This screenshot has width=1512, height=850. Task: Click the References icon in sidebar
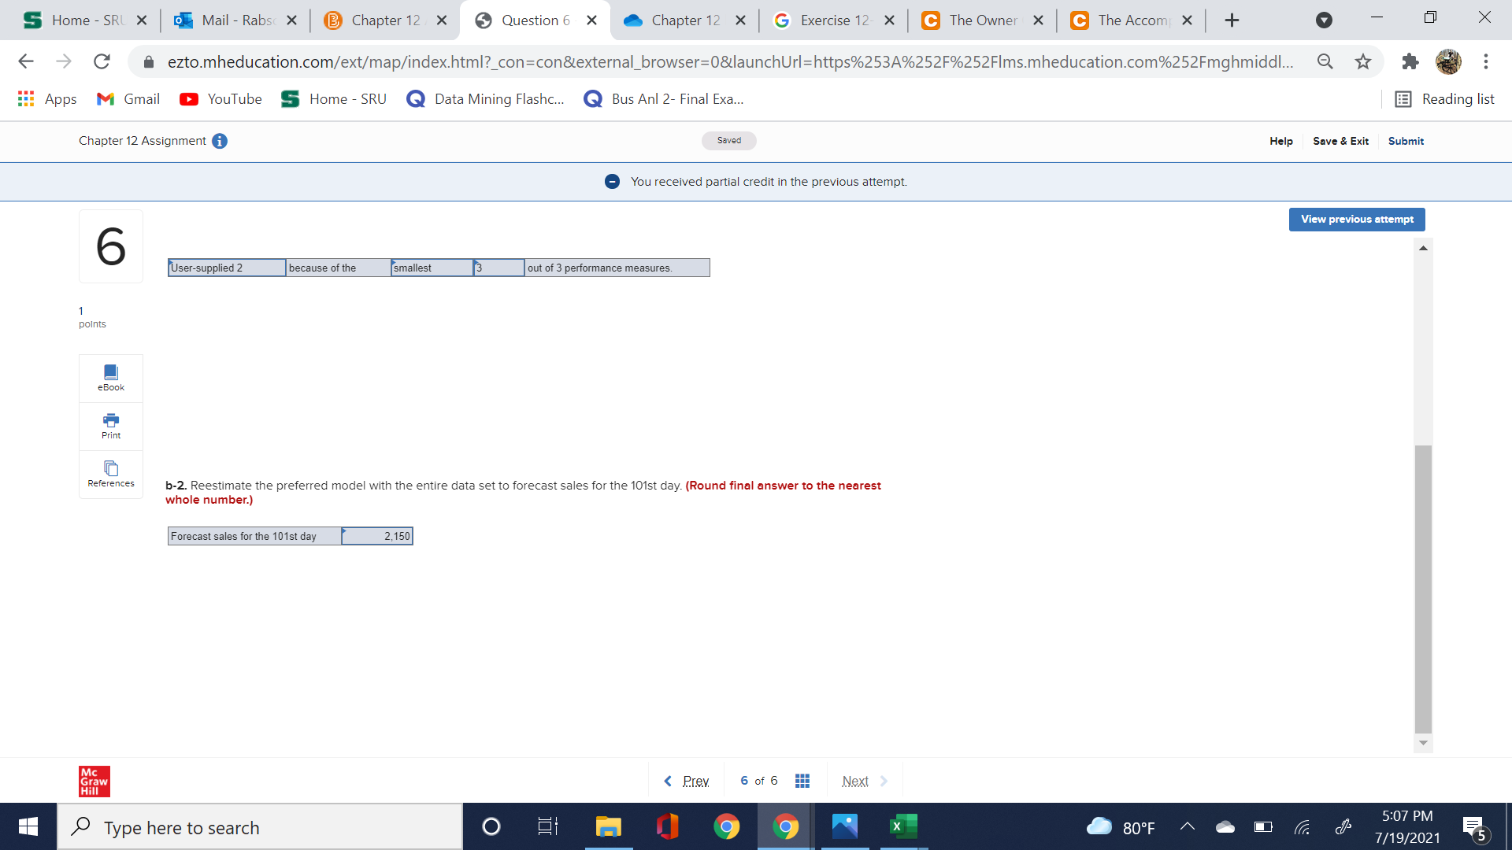coord(111,468)
